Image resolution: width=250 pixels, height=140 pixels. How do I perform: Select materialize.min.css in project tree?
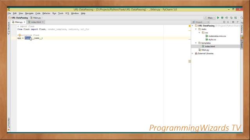click(x=216, y=36)
